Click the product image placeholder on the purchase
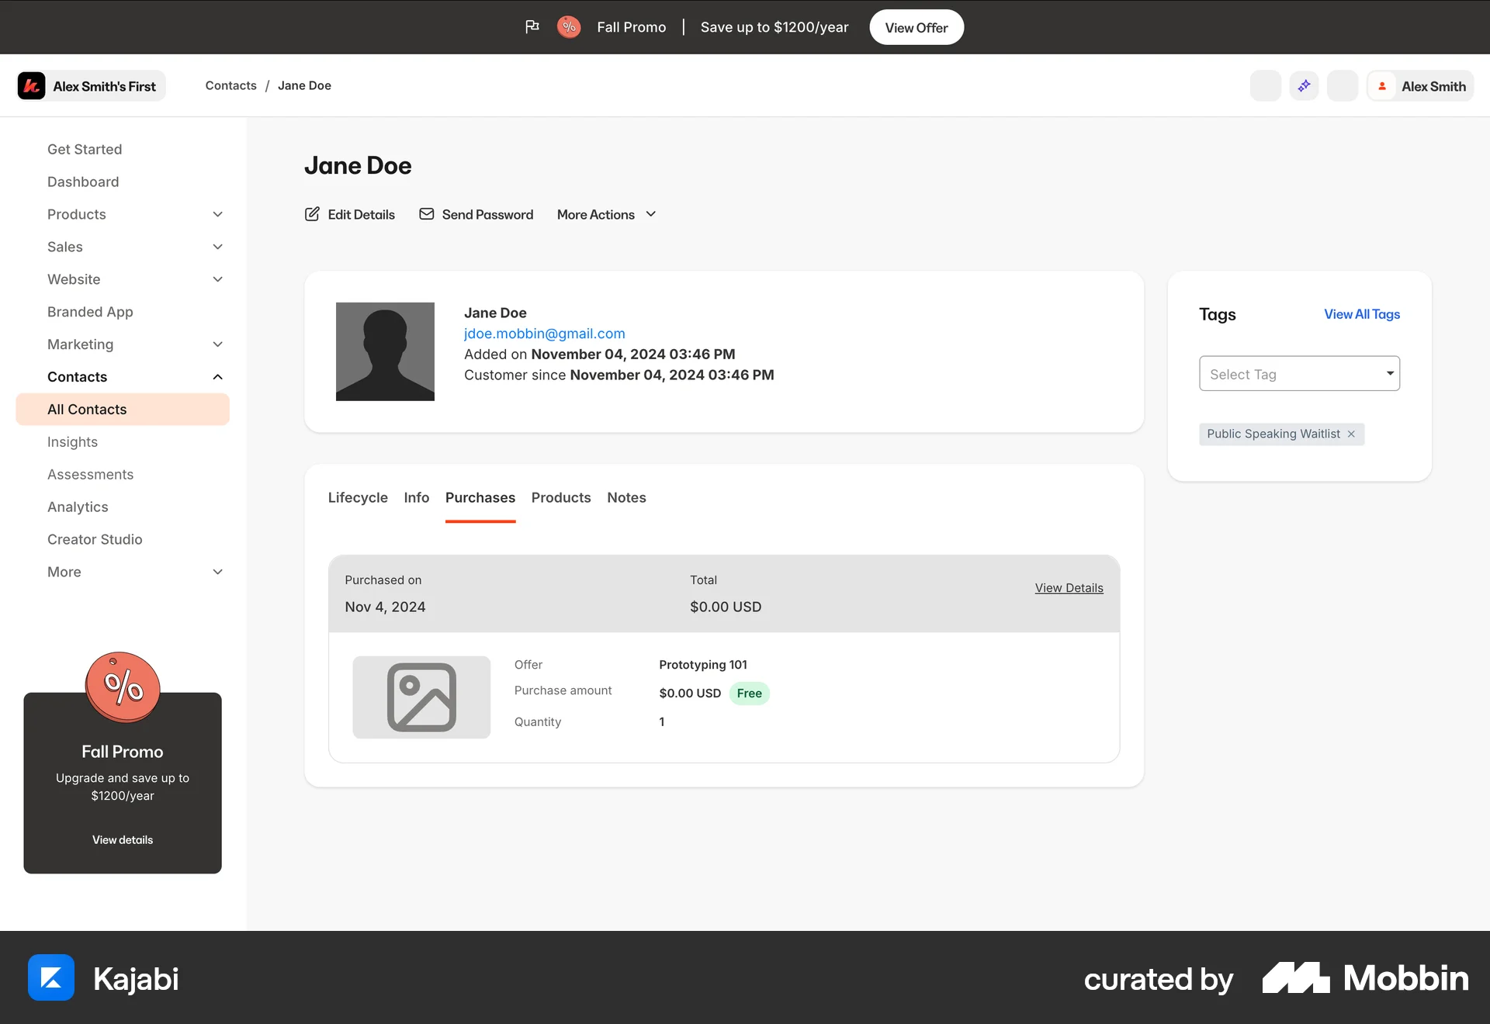The height and width of the screenshot is (1024, 1490). pyautogui.click(x=421, y=697)
